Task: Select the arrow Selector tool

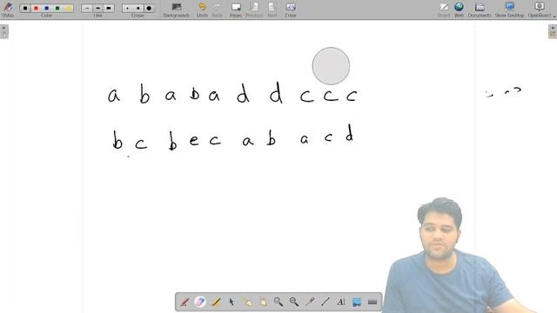Action: [232, 302]
